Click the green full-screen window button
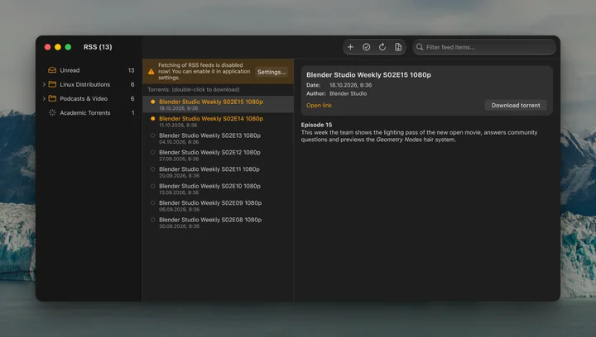This screenshot has width=596, height=337. (68, 47)
